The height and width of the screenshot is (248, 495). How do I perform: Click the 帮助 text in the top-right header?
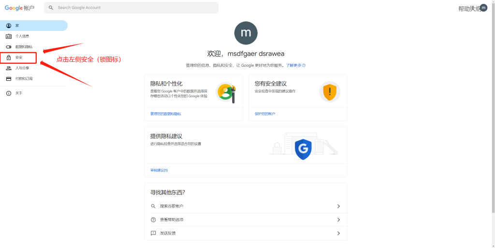464,9
